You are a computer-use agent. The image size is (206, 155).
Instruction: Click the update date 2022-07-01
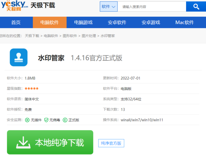click(130, 78)
